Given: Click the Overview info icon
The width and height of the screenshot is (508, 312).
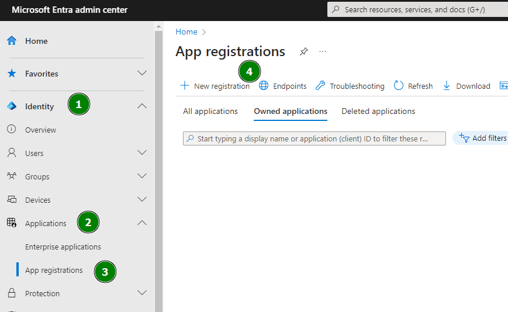Looking at the screenshot, I should pos(11,129).
